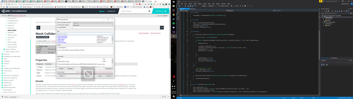Viewport: 353px width, 99px height.
Task: Open 'How to report bugs' link
Action: pos(63,36)
